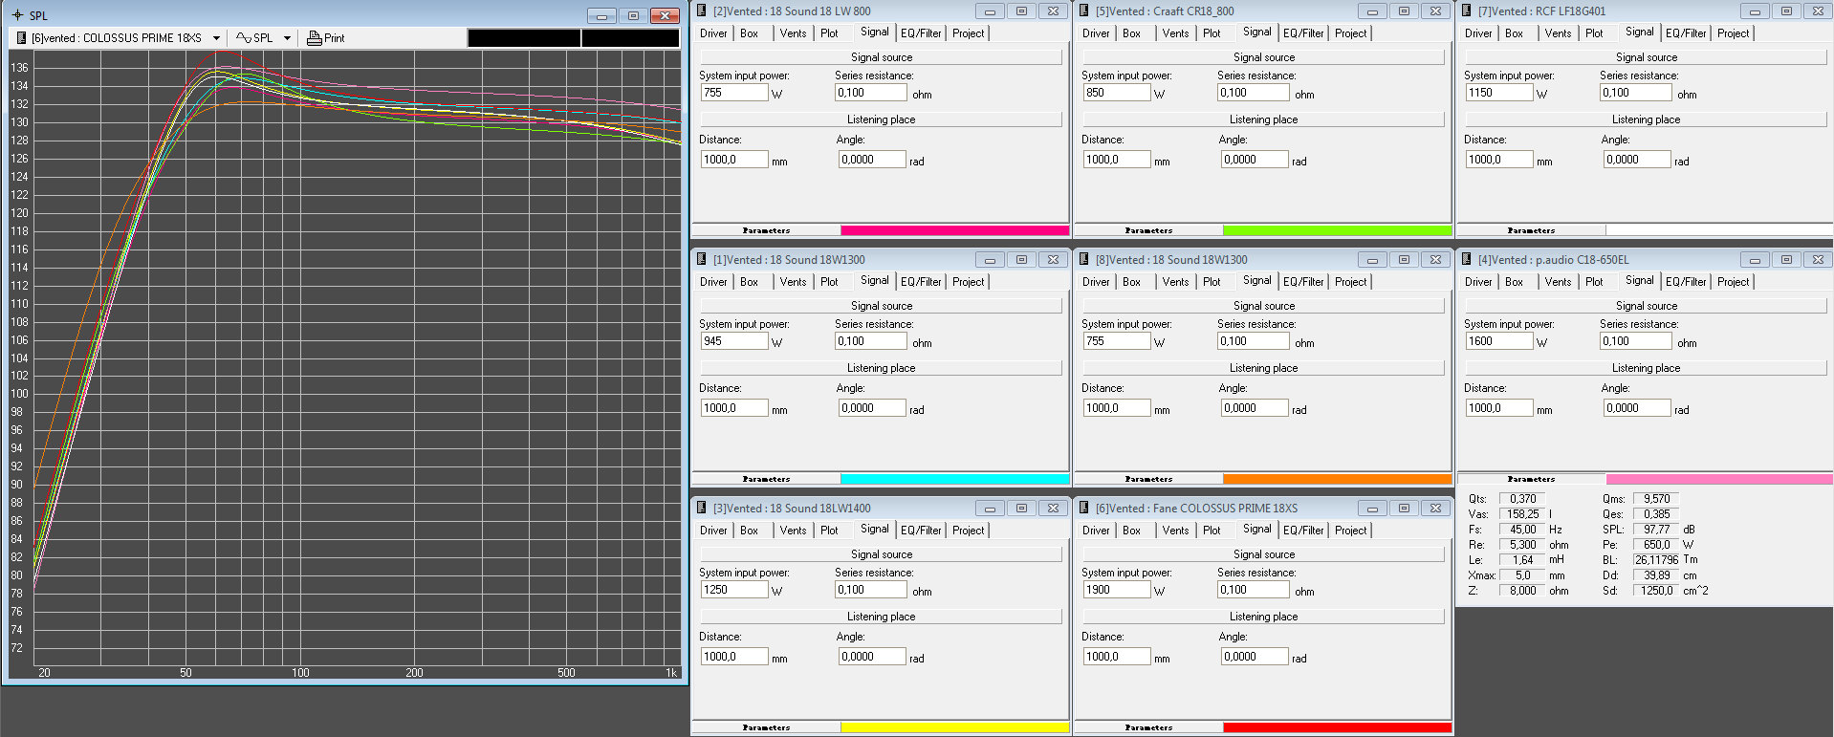
Task: Select Vents tab in 18 Sound 18LW1400 window
Action: point(793,531)
